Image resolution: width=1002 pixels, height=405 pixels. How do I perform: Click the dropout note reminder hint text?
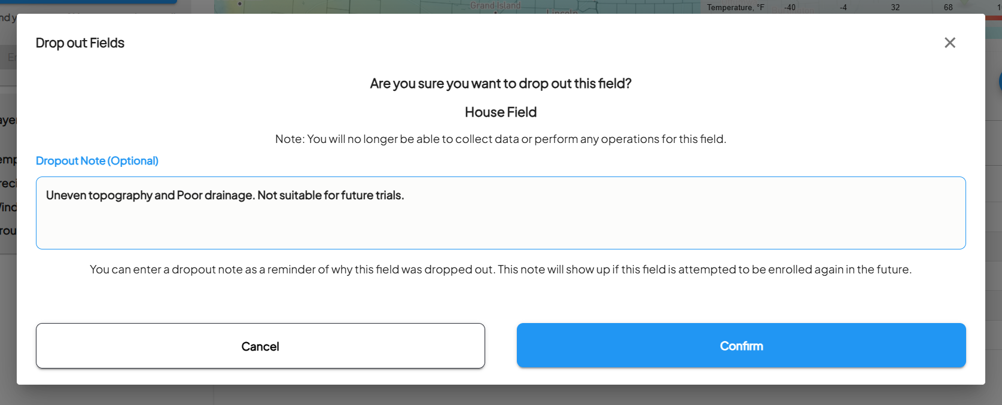tap(501, 270)
